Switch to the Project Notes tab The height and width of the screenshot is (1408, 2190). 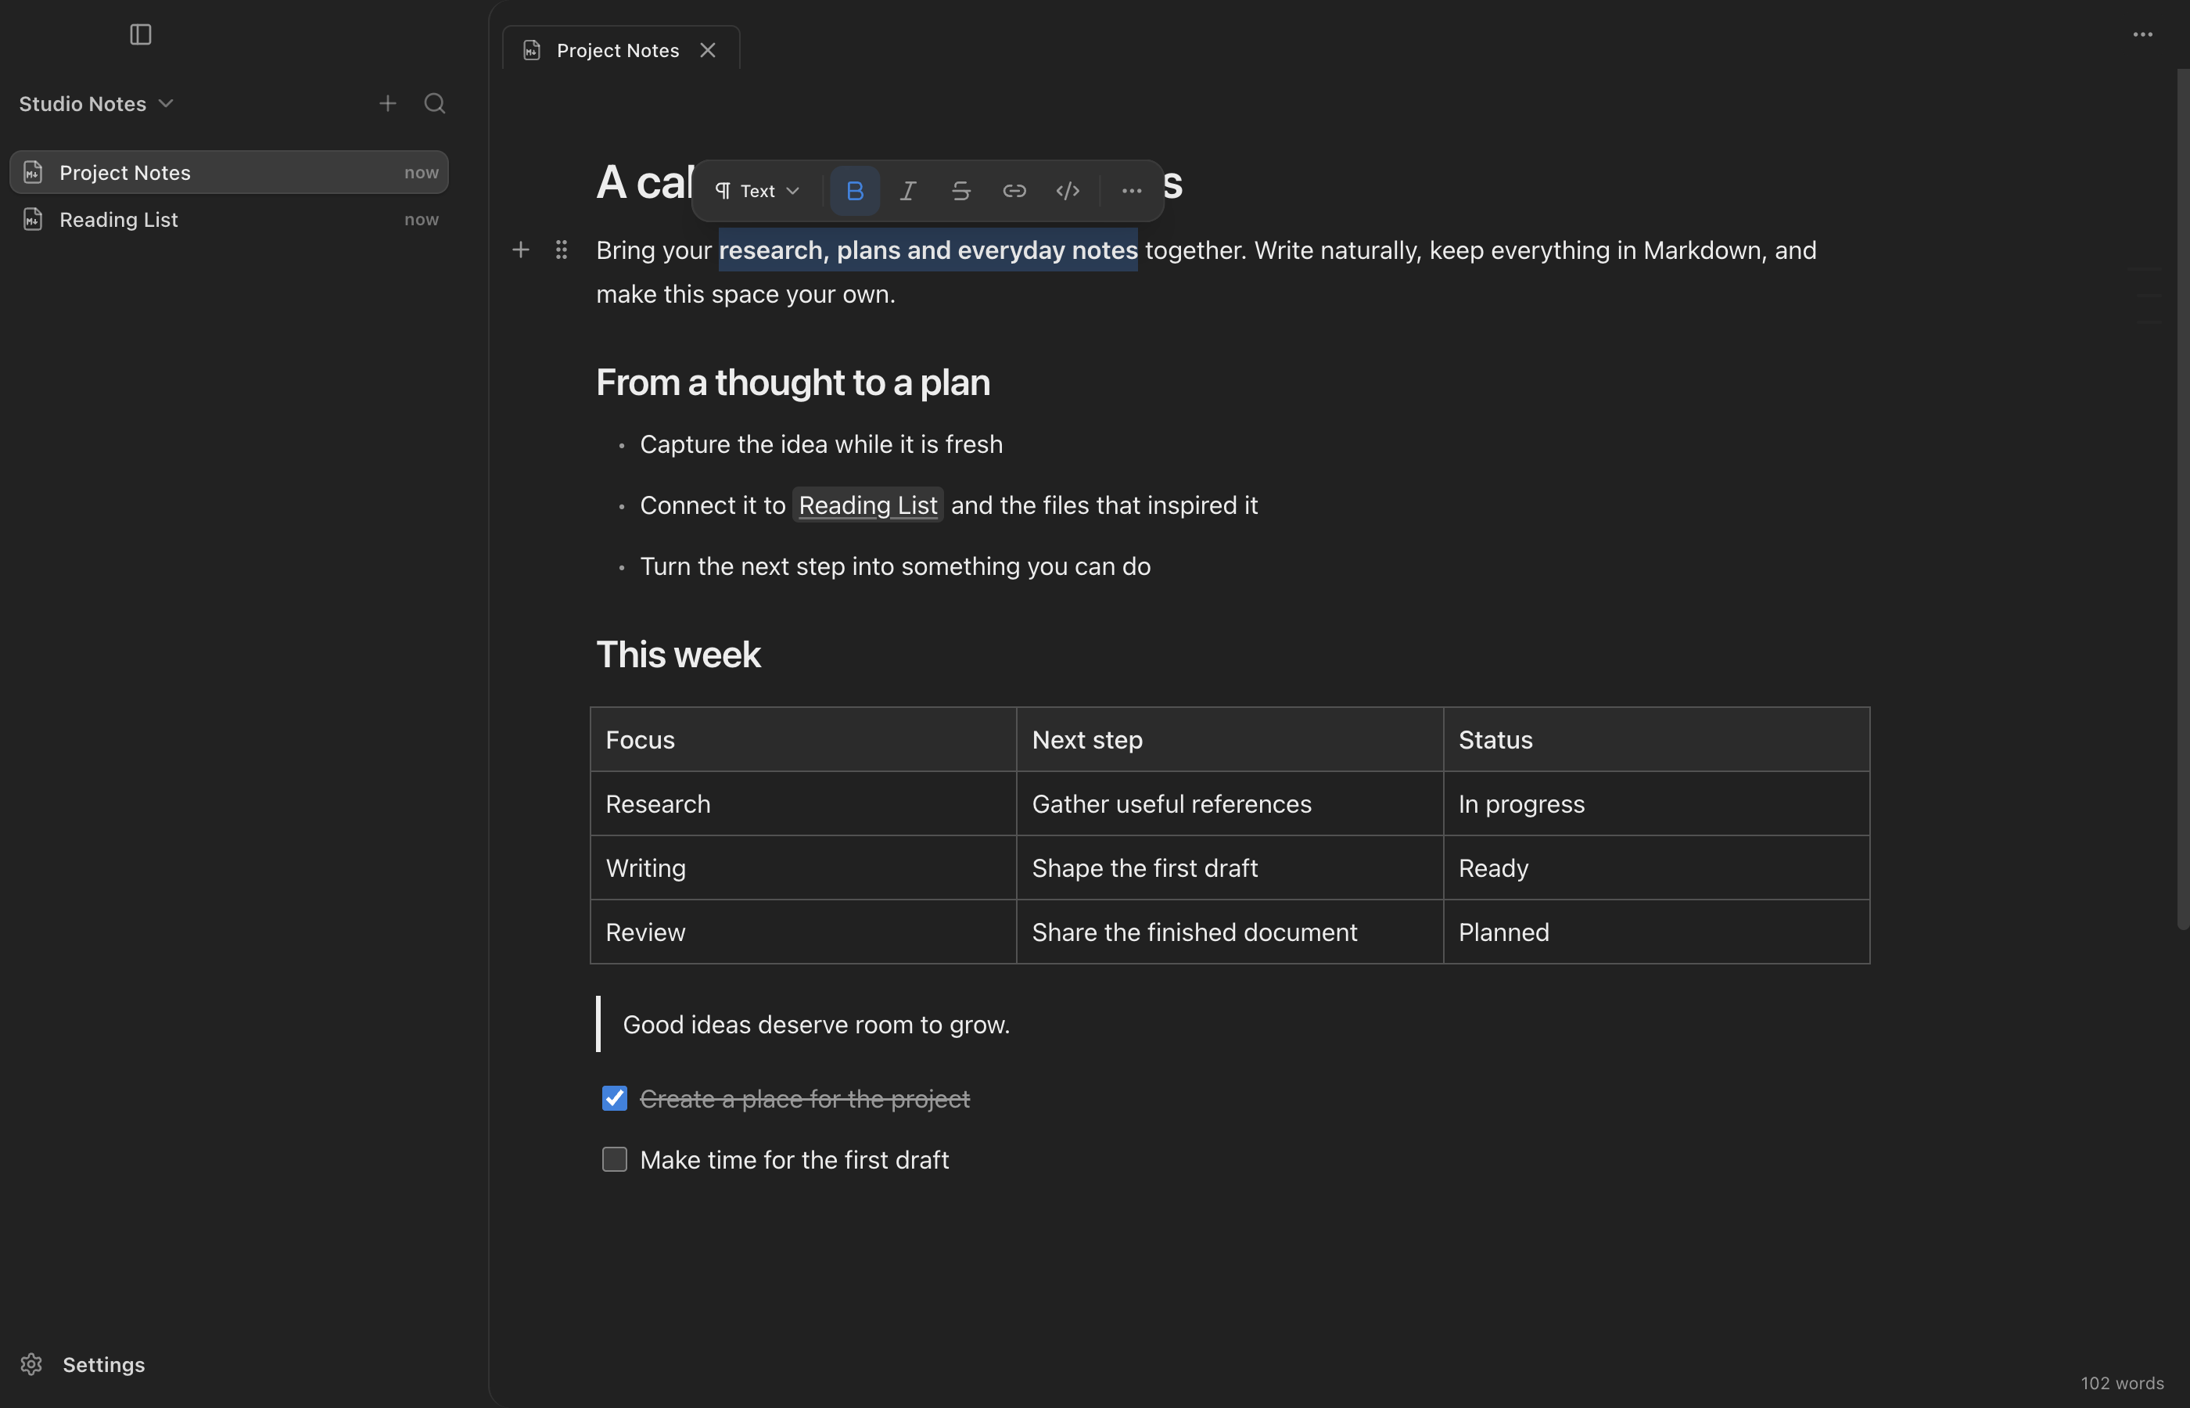(620, 48)
